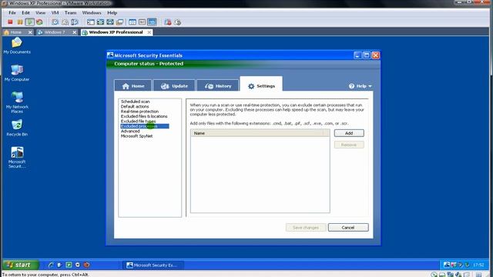493x277 pixels.
Task: Click the green Power On VM icon
Action: pos(29,22)
